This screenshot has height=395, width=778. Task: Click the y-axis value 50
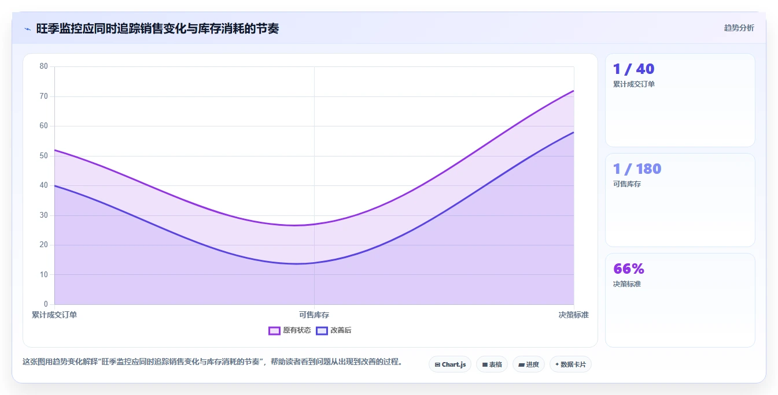pos(44,156)
